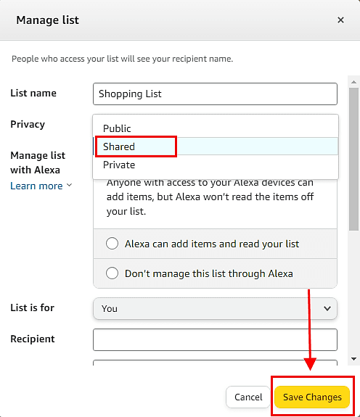Image resolution: width=360 pixels, height=417 pixels.
Task: Open the List is for You dropdown
Action: (x=215, y=308)
